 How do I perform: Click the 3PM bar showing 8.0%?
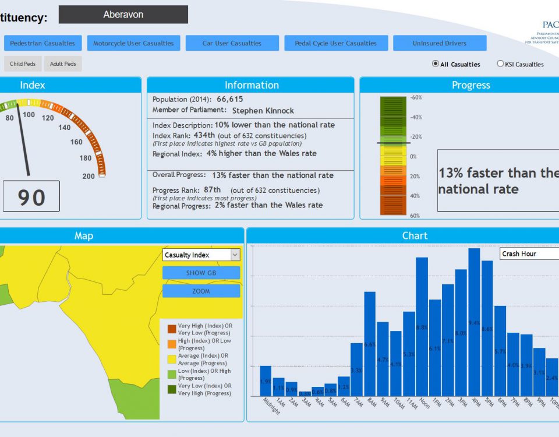pyautogui.click(x=461, y=333)
